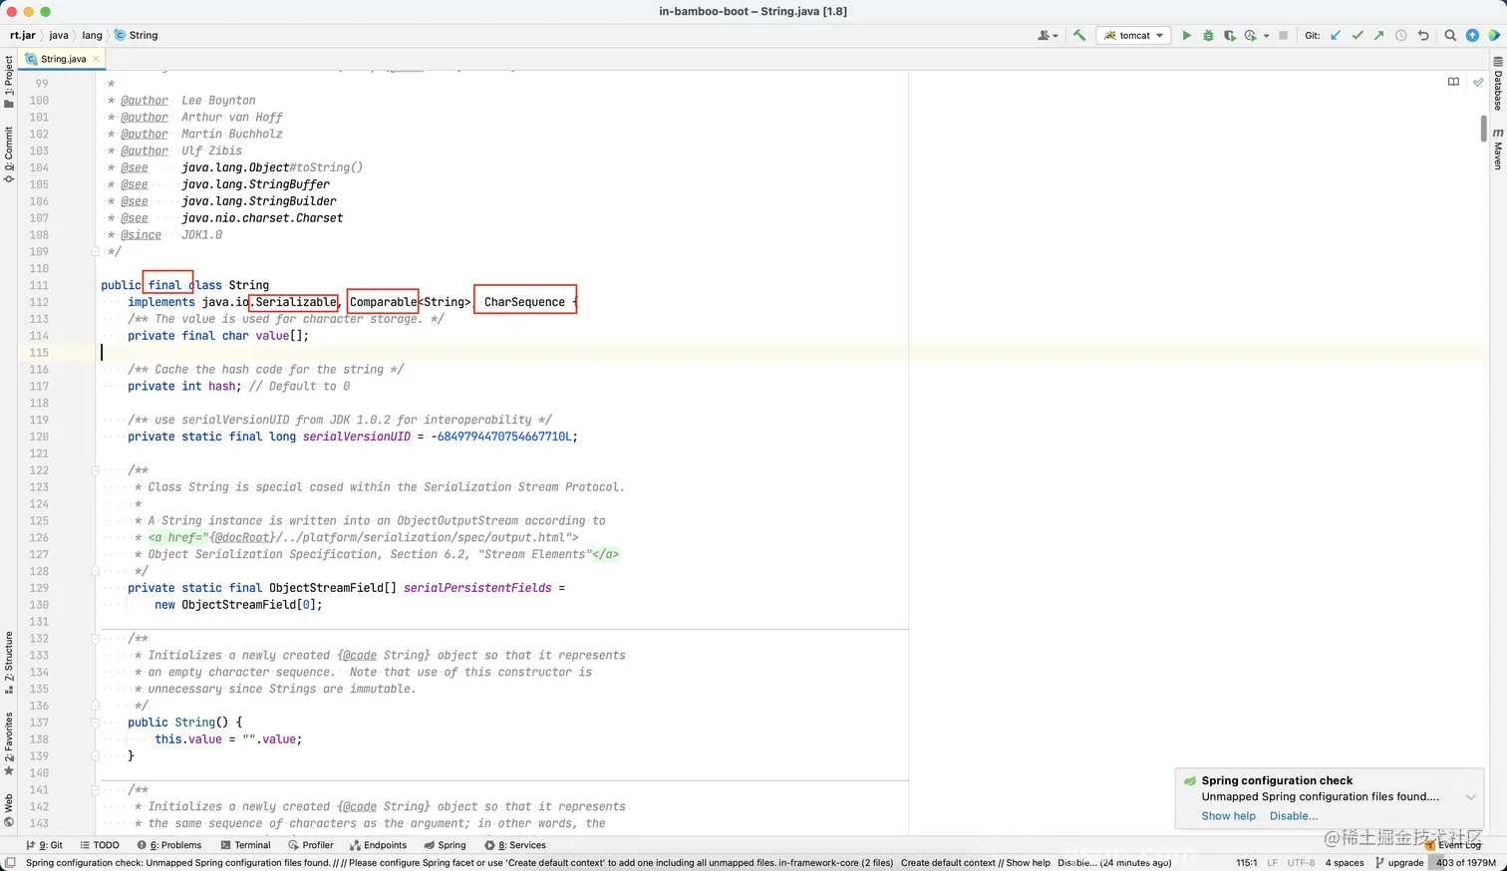Screen dimensions: 1507x871
Task: Open the Problems tool window tab
Action: (169, 845)
